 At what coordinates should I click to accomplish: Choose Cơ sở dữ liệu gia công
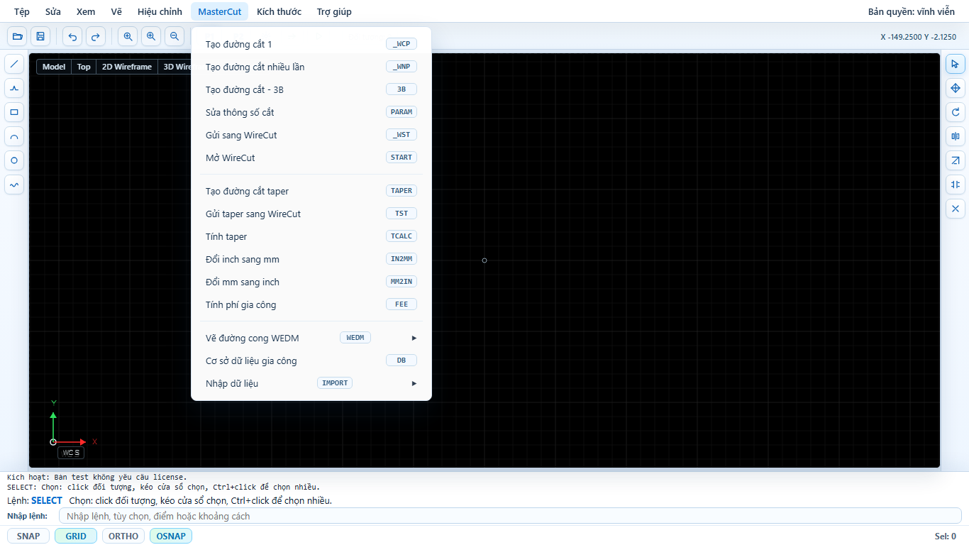click(x=311, y=360)
